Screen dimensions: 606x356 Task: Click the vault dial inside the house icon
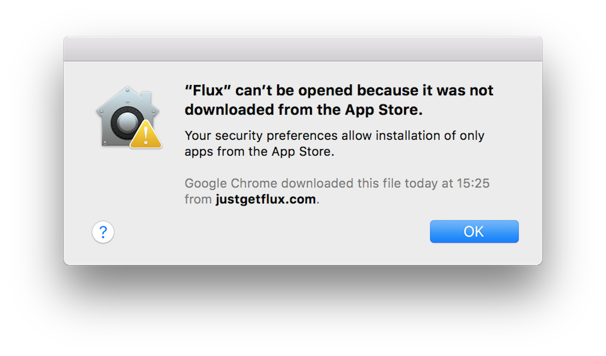tap(127, 123)
